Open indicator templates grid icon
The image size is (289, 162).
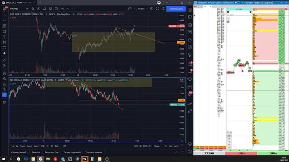click(51, 9)
